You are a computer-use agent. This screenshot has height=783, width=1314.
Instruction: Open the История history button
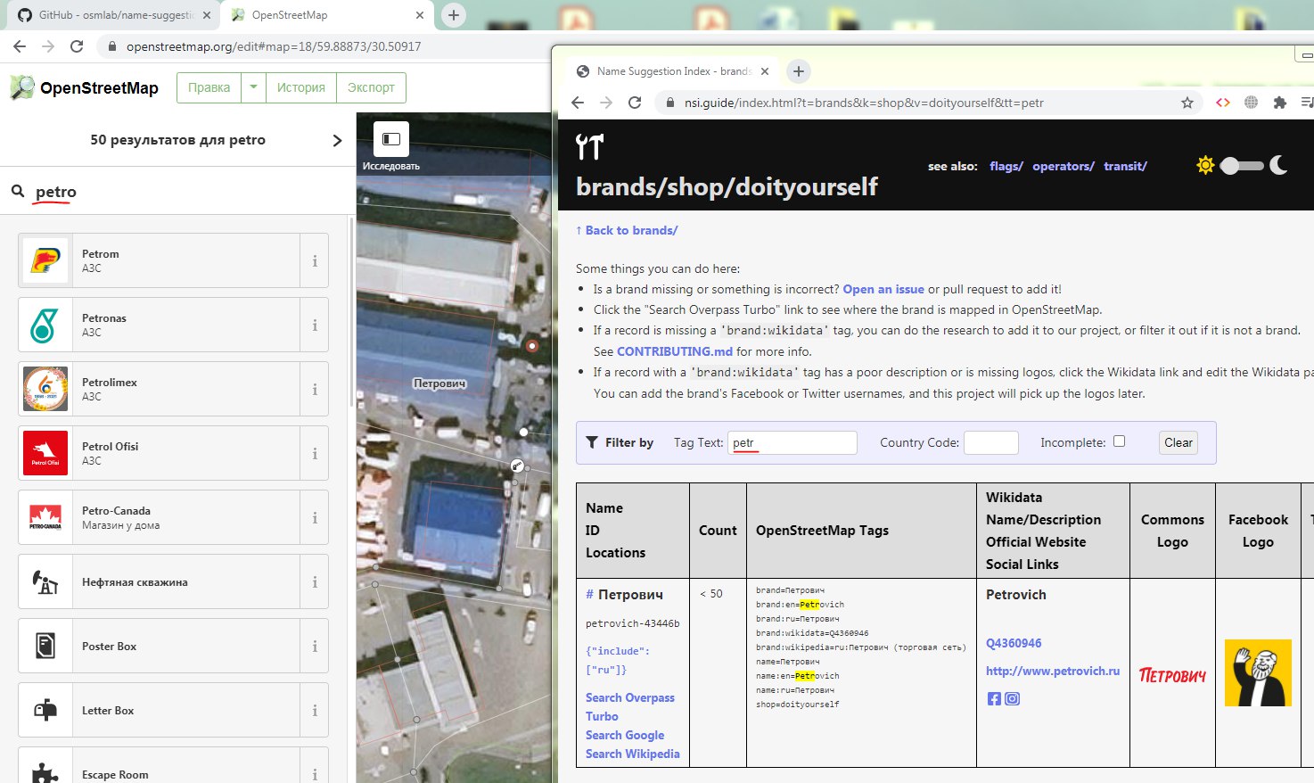tap(300, 87)
